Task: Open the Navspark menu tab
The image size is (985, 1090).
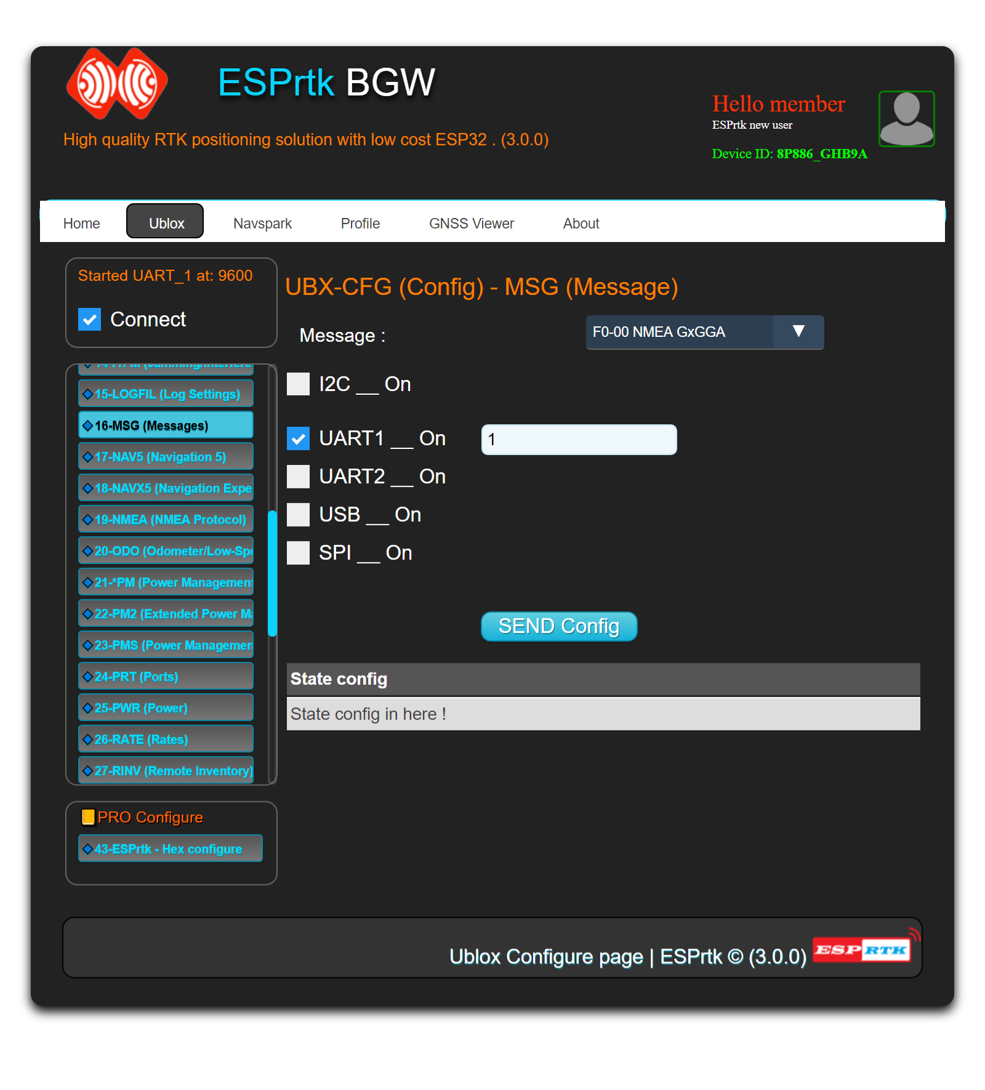Action: [x=262, y=224]
